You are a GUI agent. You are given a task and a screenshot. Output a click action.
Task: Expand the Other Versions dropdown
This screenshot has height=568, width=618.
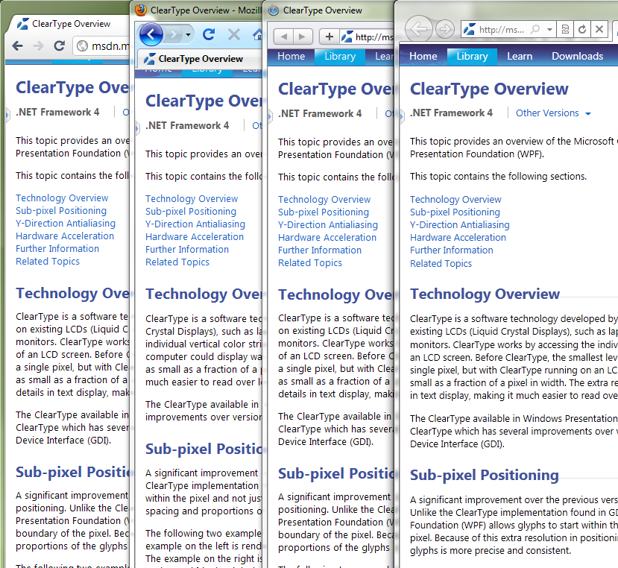(588, 113)
